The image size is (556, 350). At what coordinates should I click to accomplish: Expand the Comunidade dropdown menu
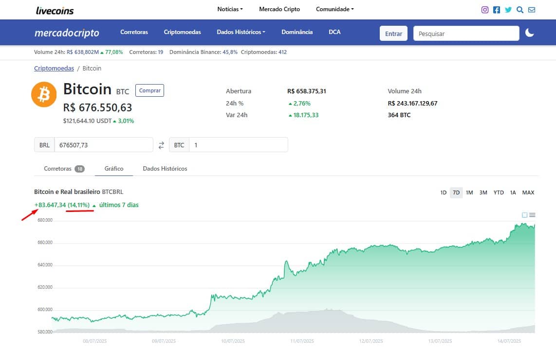335,9
